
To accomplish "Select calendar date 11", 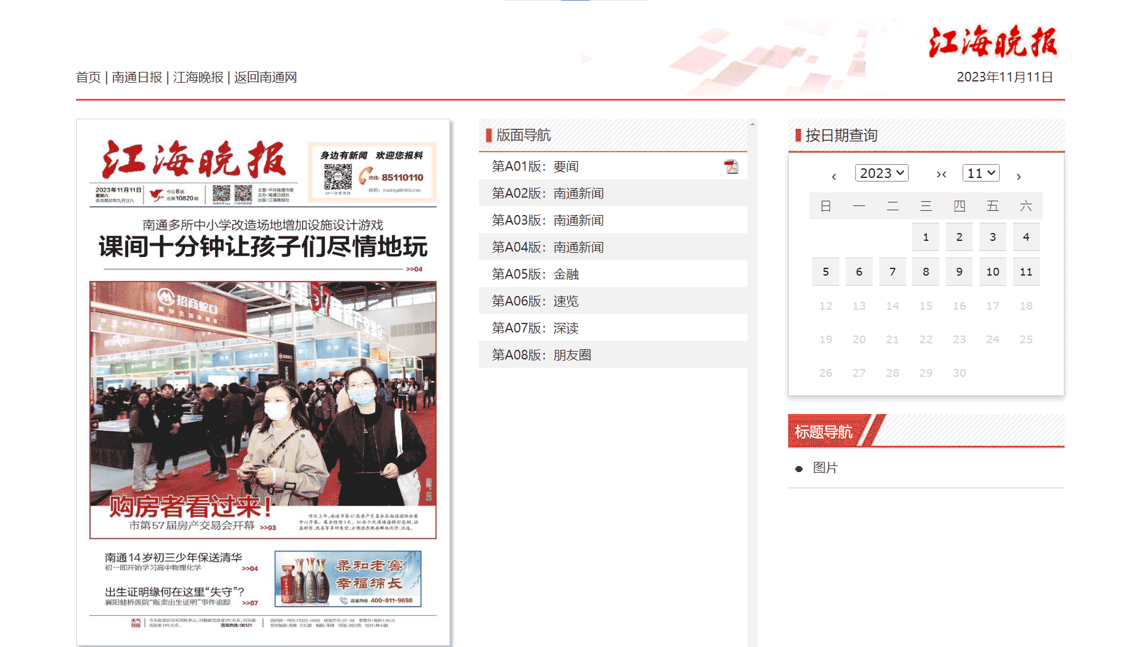I will coord(1026,272).
